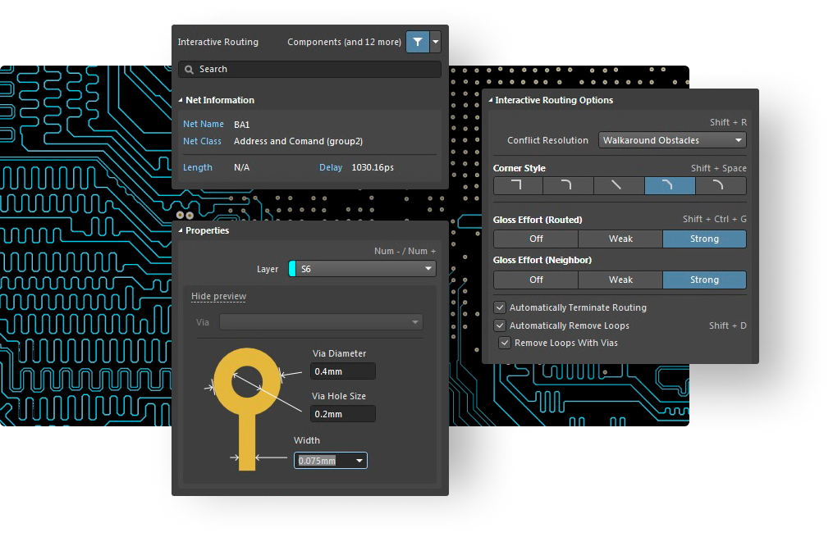Open the Conflict Resolution dropdown

(672, 140)
